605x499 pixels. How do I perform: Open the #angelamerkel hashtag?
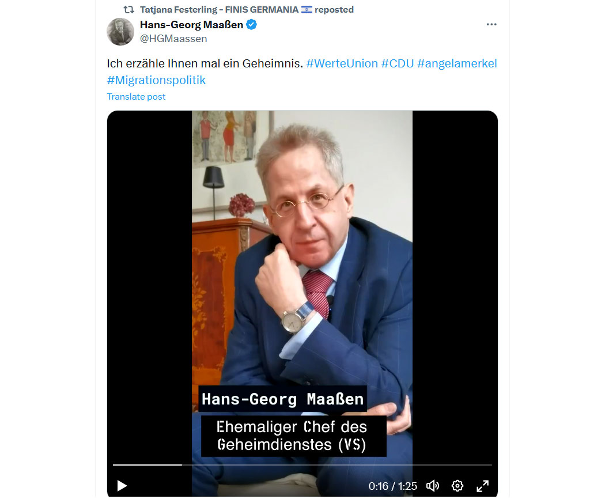coord(457,63)
